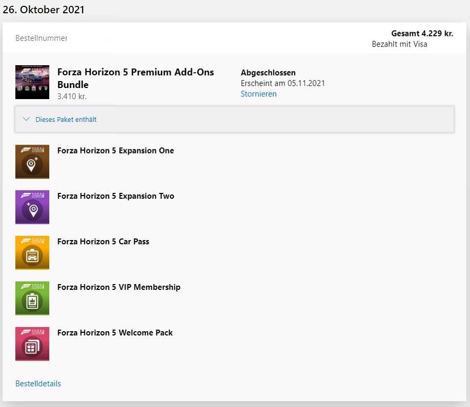Click the Car Pass yellow icon
This screenshot has height=407, width=470.
(32, 253)
